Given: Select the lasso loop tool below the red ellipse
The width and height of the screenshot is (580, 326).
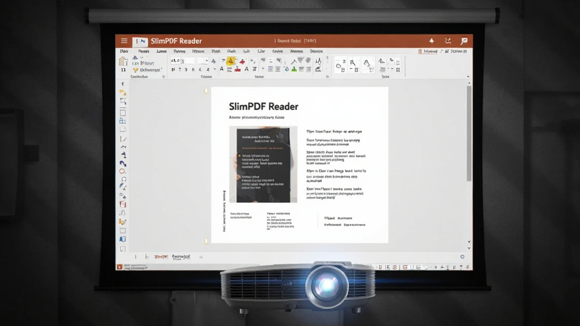Looking at the screenshot, I should click(x=123, y=179).
